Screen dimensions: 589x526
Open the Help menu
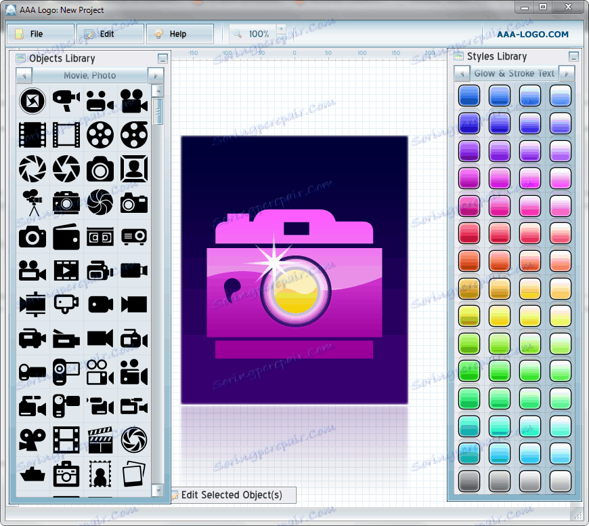point(180,34)
